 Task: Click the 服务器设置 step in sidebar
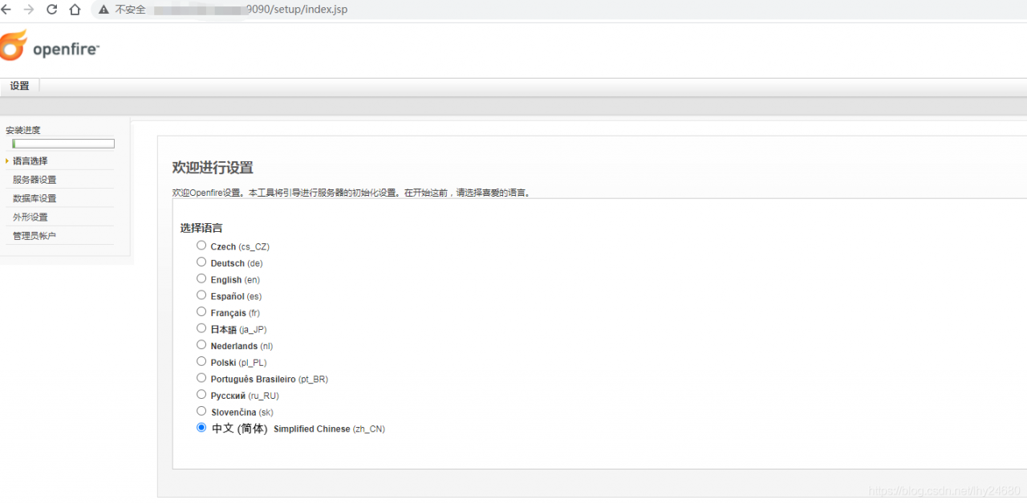(35, 180)
